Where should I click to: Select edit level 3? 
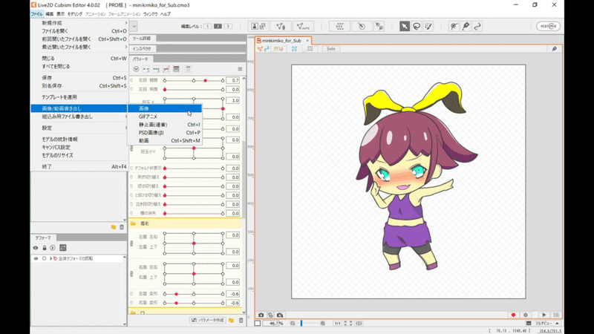[x=228, y=26]
